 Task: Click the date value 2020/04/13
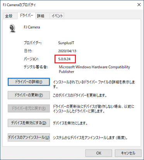coord(67,51)
